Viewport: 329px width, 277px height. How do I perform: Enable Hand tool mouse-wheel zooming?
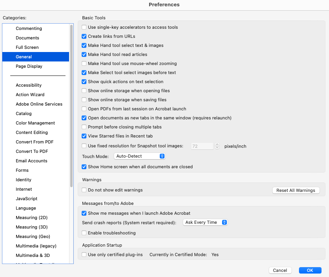pyautogui.click(x=84, y=63)
